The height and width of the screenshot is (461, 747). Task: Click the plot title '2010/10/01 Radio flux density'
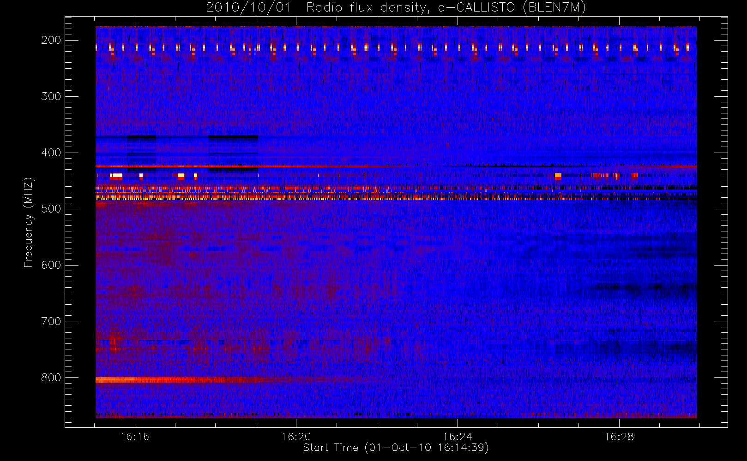[x=396, y=8]
